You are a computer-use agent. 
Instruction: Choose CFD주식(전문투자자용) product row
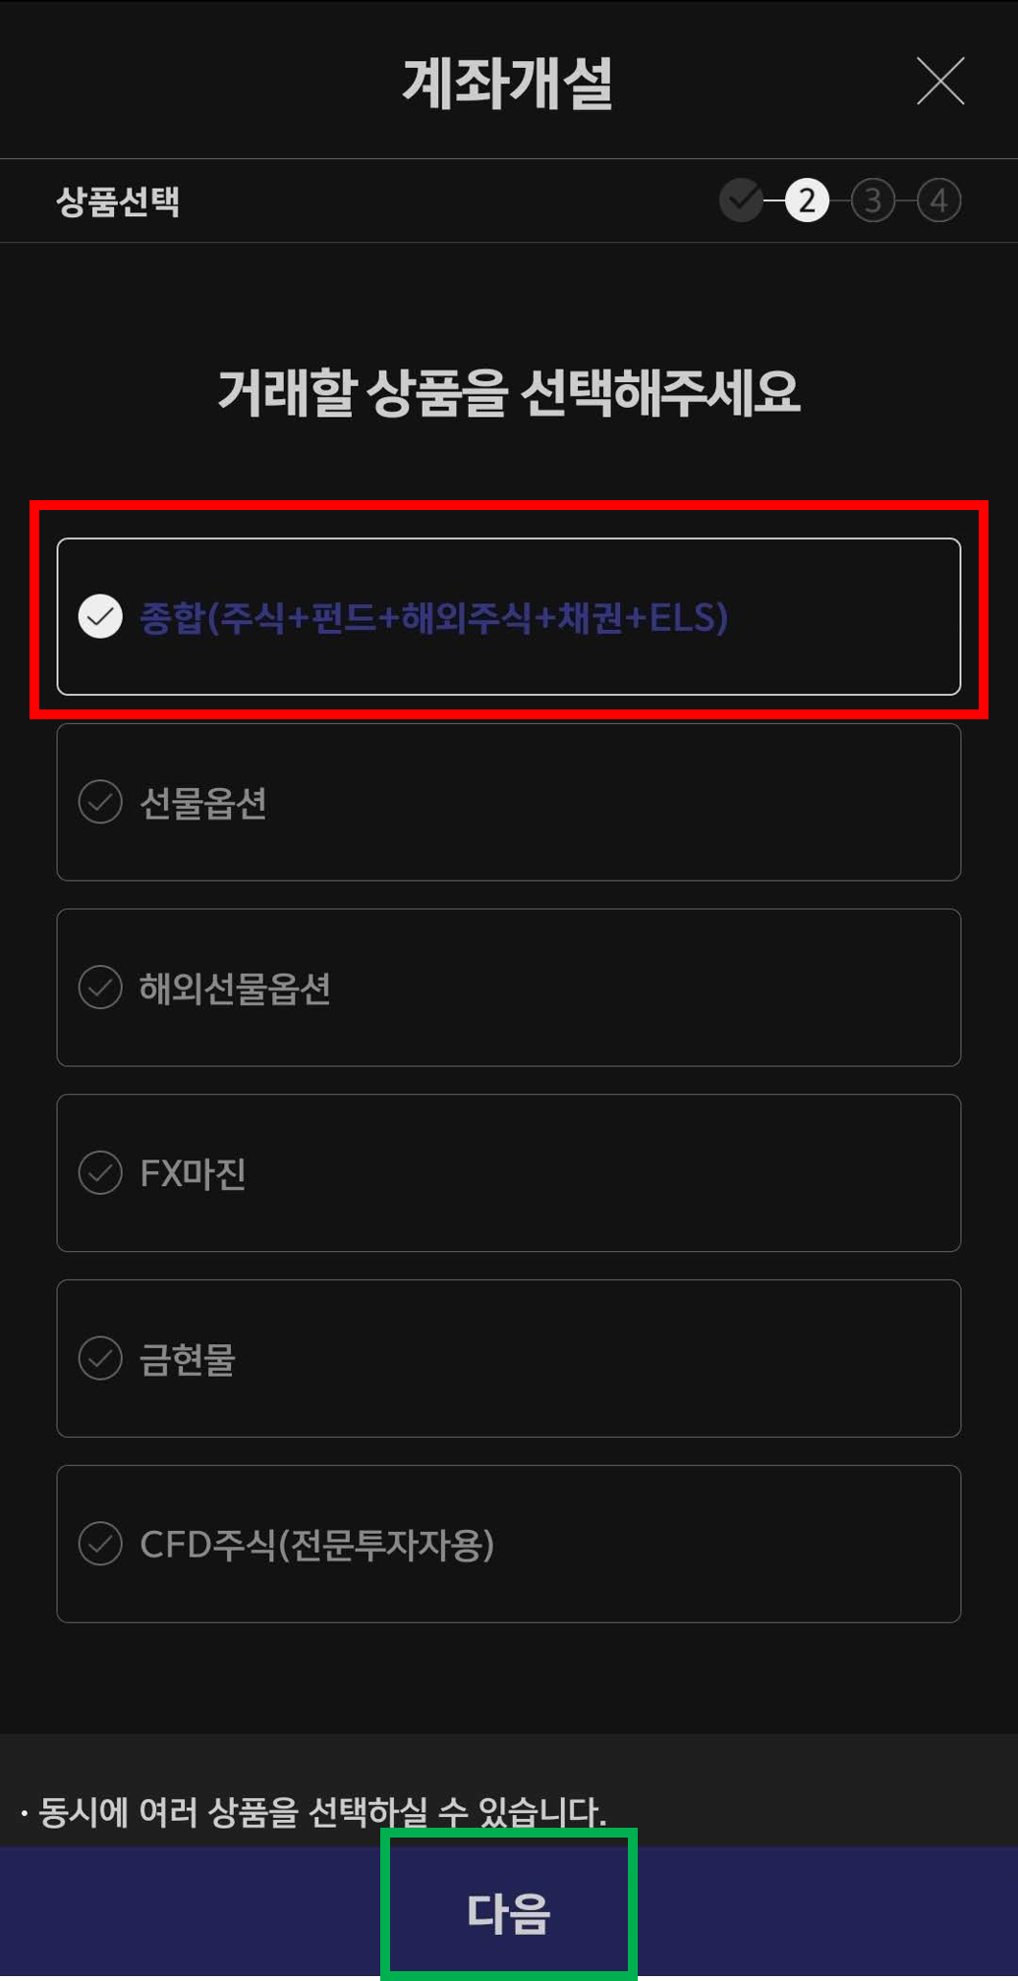pos(509,1544)
